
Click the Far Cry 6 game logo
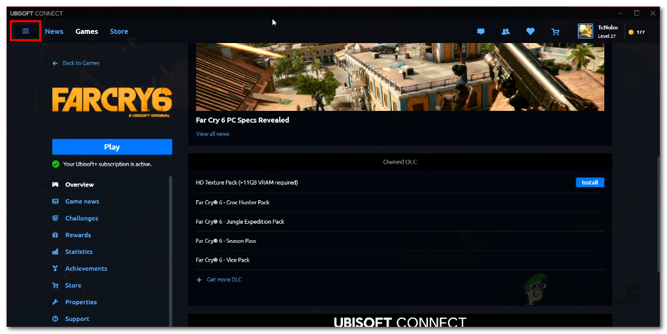click(x=112, y=102)
